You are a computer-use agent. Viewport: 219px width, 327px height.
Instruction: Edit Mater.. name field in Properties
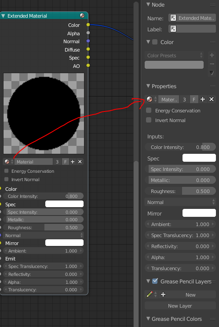(x=168, y=99)
